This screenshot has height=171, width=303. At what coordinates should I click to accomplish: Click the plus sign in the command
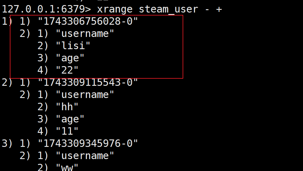click(219, 9)
